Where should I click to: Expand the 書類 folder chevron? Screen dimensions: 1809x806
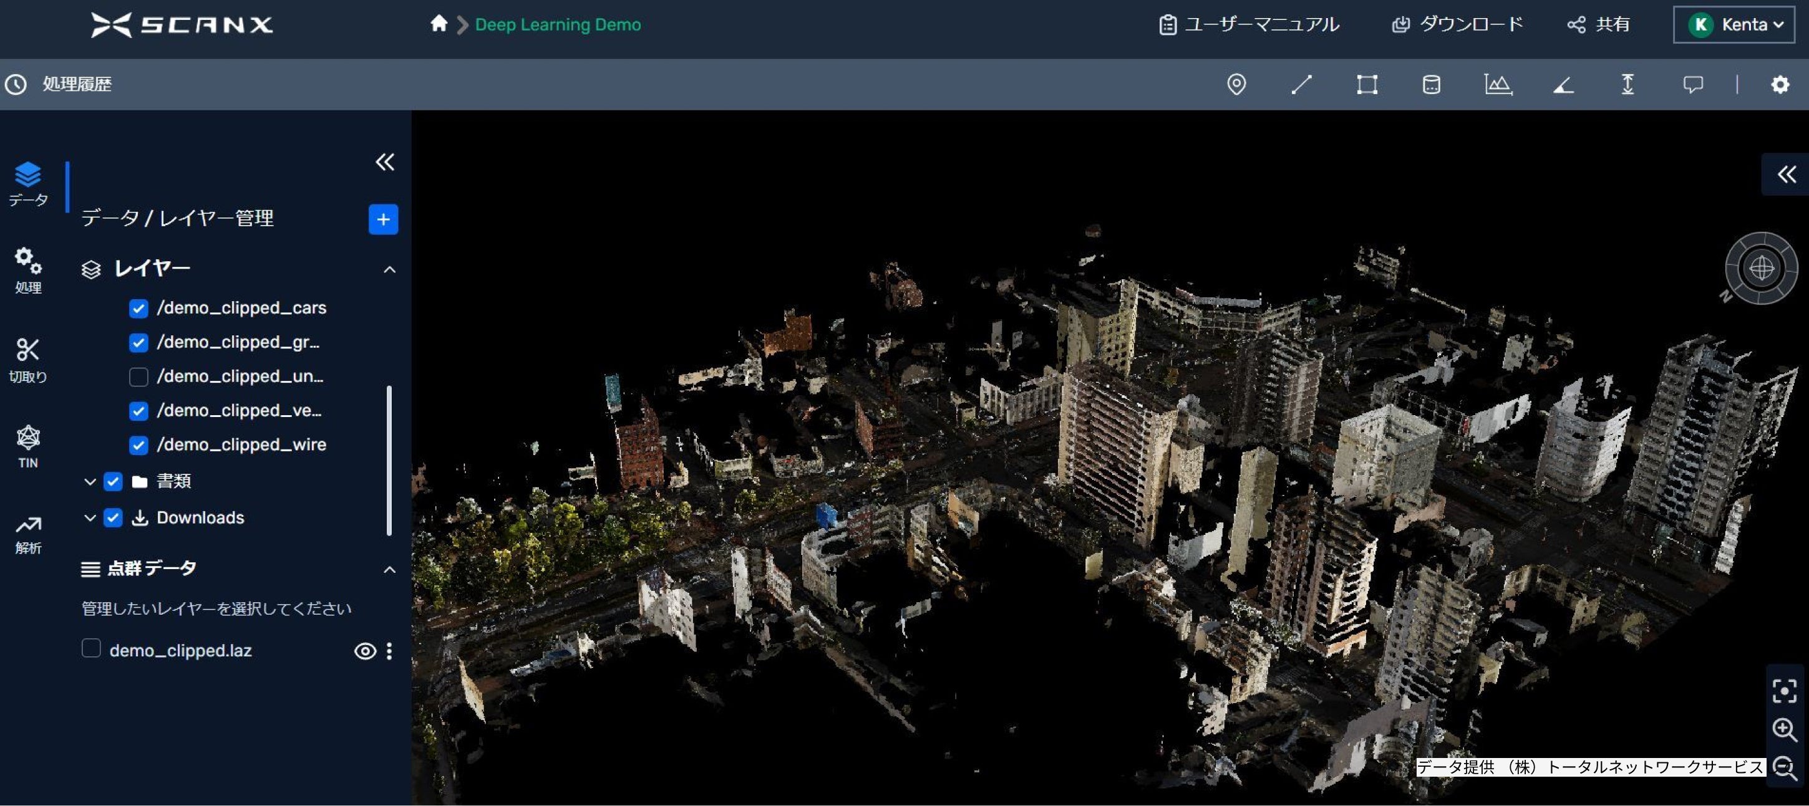pyautogui.click(x=90, y=481)
